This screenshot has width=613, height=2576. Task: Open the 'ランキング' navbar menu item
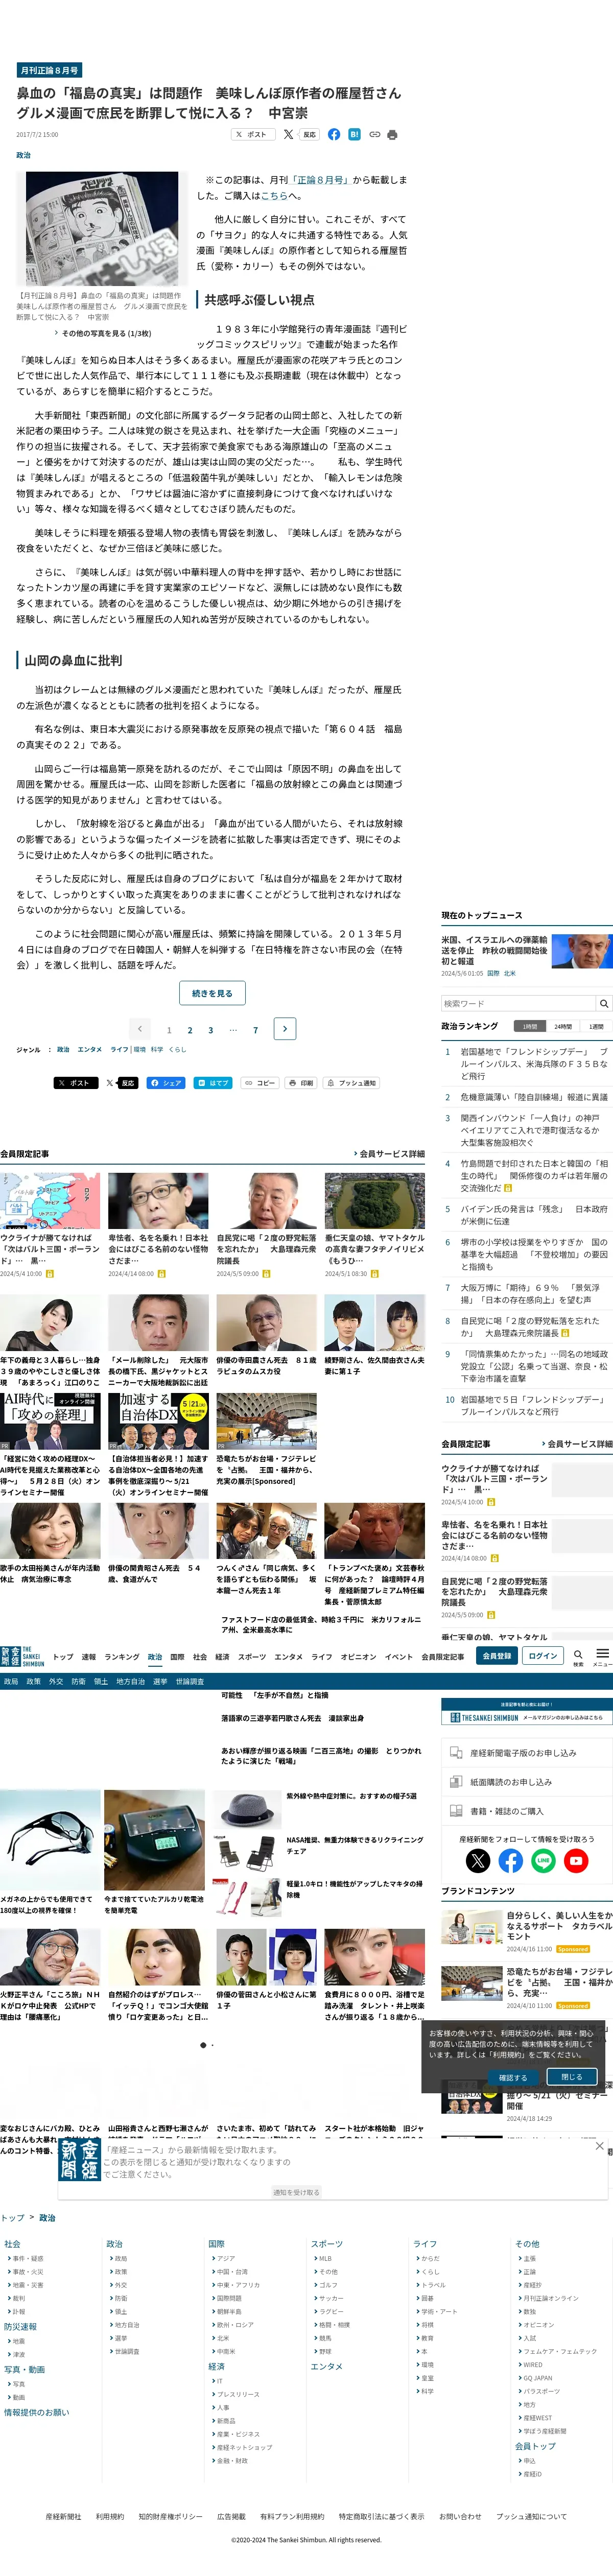[x=122, y=1657]
